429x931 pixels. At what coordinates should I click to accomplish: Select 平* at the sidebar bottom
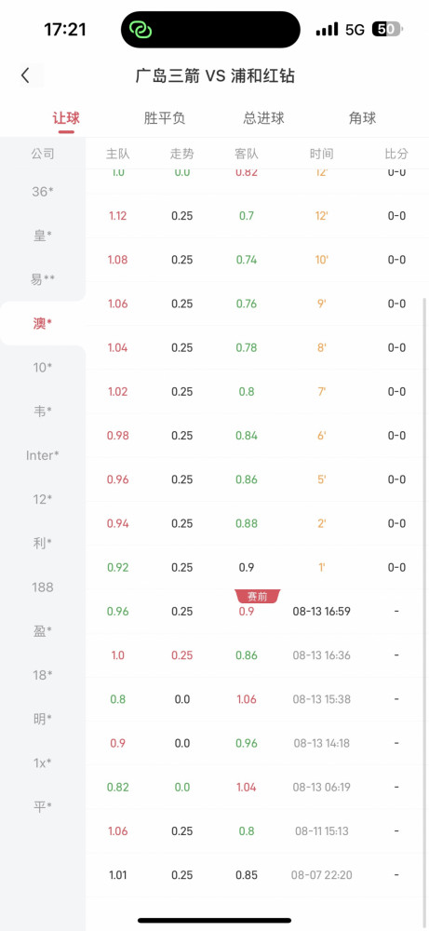pos(43,807)
